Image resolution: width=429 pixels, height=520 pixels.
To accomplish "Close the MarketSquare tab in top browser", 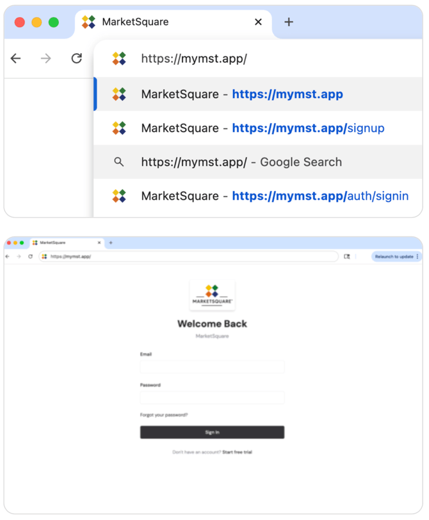I will coord(258,22).
